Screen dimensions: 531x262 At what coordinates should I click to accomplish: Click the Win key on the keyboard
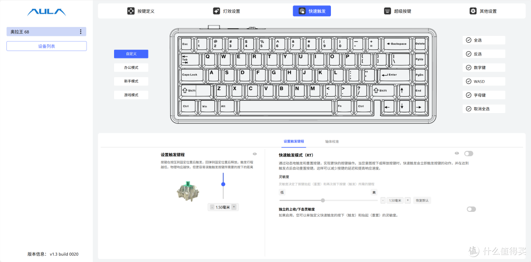point(206,107)
